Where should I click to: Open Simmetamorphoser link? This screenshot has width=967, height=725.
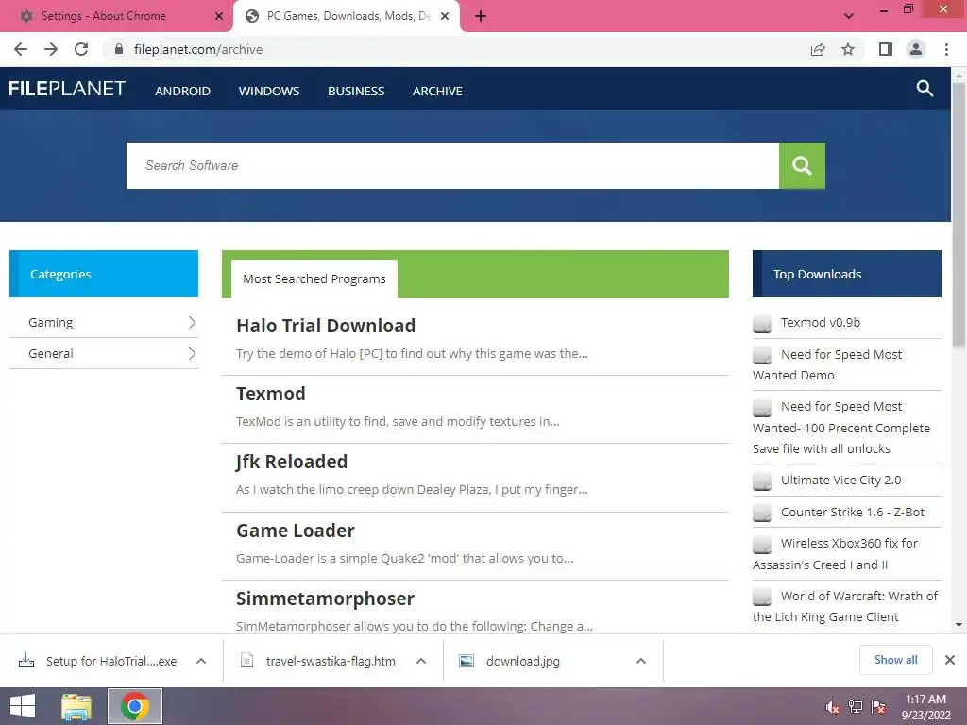tap(325, 598)
